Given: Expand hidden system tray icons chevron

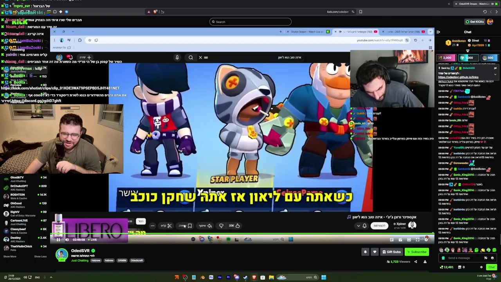Looking at the screenshot, I should [x=50, y=277].
